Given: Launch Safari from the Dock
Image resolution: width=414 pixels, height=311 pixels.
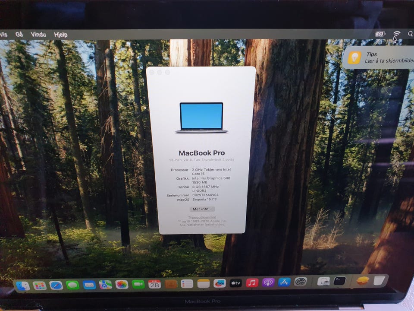Looking at the screenshot, I should pos(56,286).
